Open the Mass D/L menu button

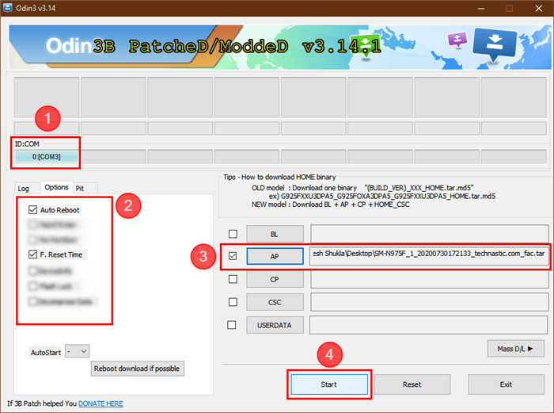click(515, 349)
